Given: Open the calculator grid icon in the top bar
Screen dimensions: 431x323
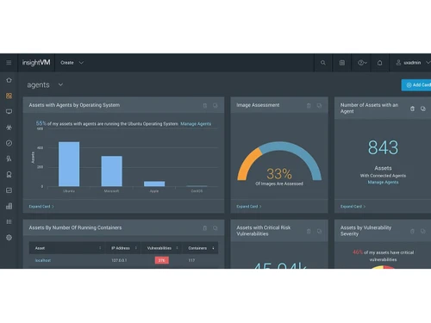Looking at the screenshot, I should coord(342,63).
